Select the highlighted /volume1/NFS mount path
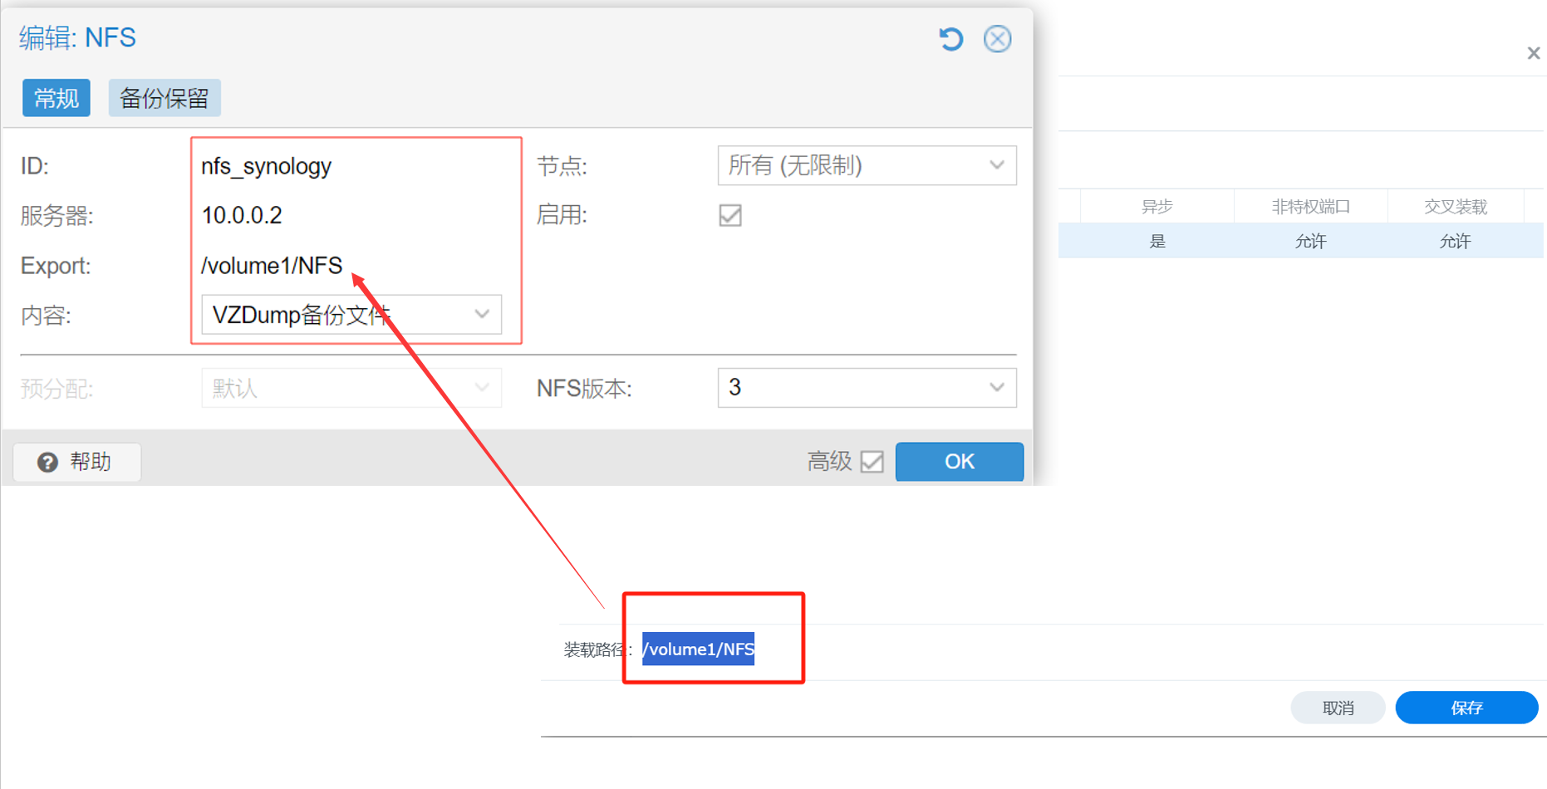1547x789 pixels. (x=698, y=649)
